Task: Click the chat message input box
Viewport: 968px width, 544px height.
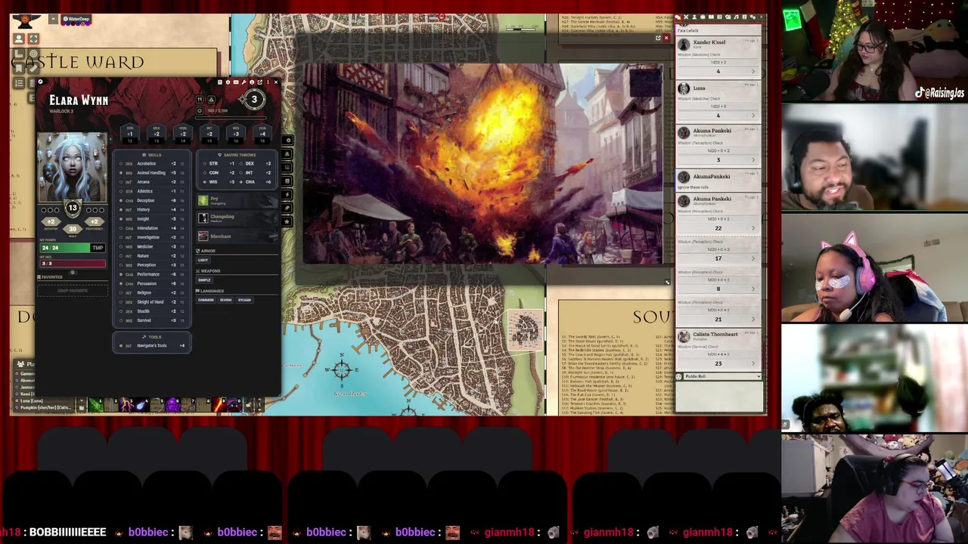Action: pyautogui.click(x=719, y=397)
